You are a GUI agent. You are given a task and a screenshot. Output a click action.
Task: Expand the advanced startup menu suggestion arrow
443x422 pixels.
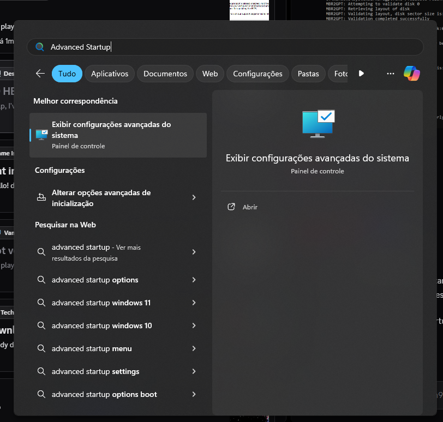tap(194, 348)
